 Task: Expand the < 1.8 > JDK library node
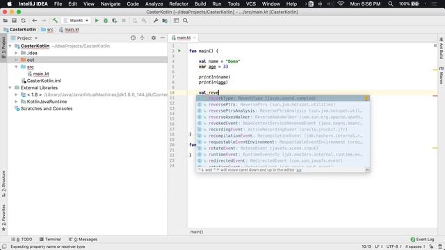point(16,94)
